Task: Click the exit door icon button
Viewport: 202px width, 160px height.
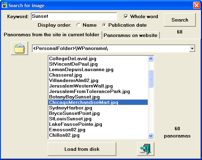Action: (146, 149)
